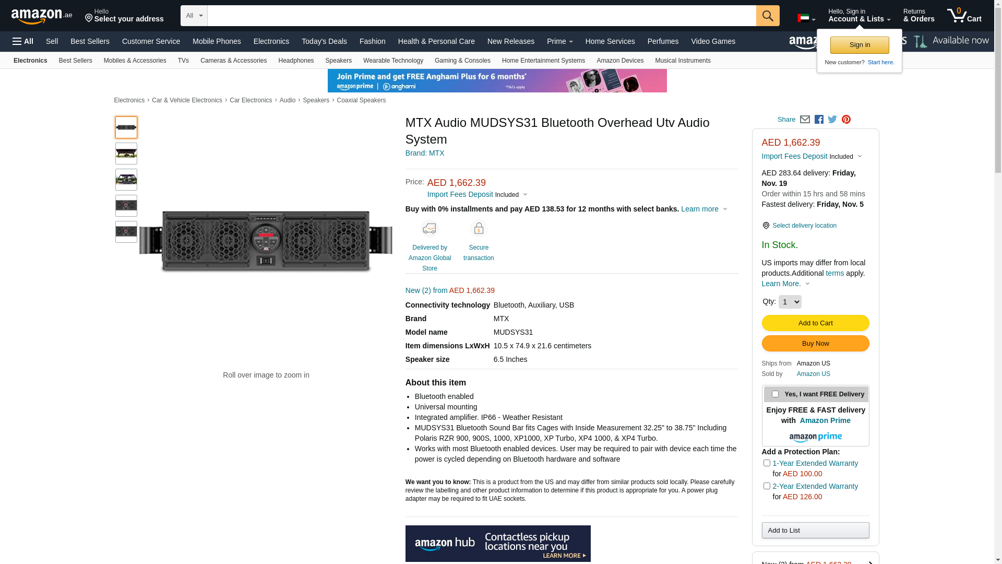This screenshot has height=564, width=1002.
Task: Share product on Twitter icon
Action: 832,120
